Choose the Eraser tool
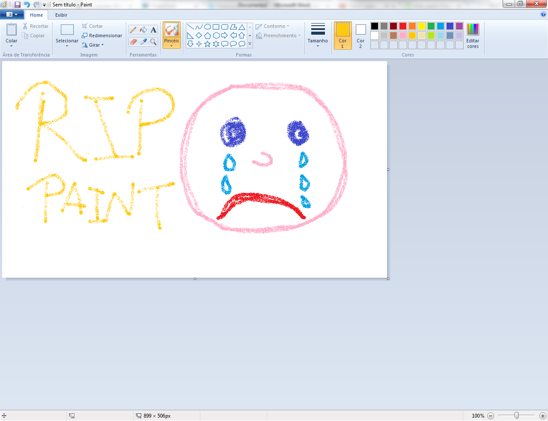This screenshot has height=421, width=548. (133, 42)
